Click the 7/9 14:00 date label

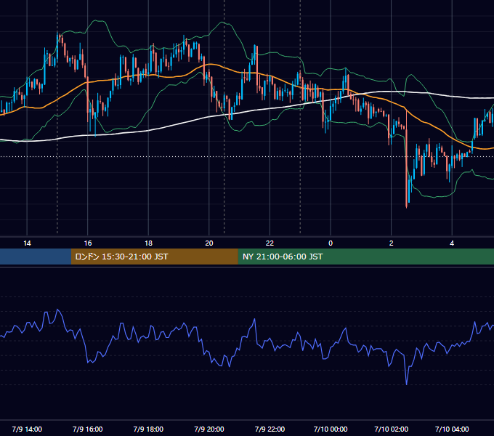click(x=27, y=429)
